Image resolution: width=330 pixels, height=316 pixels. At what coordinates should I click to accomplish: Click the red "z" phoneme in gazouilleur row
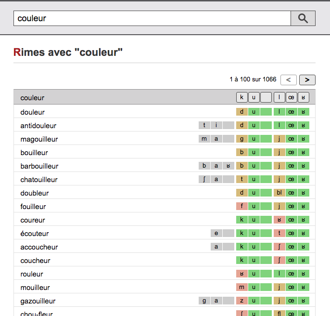(242, 301)
